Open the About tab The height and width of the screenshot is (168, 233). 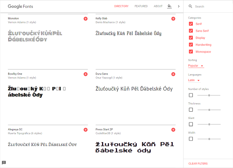pos(158,6)
